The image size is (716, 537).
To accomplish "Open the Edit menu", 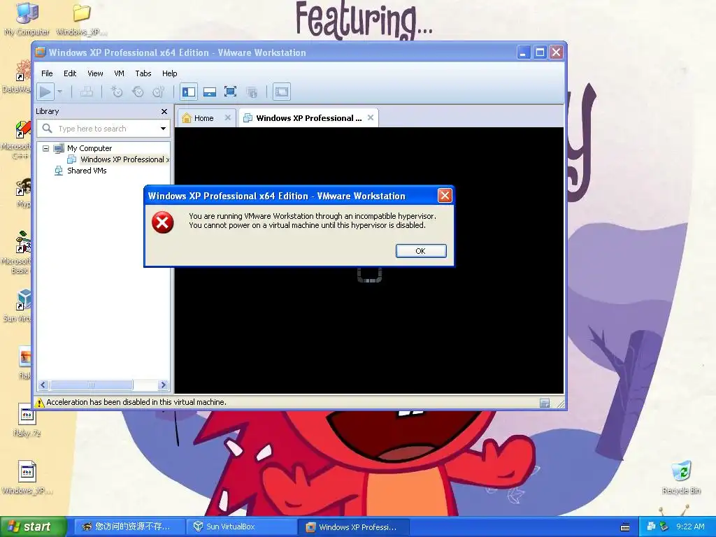I will tap(70, 73).
